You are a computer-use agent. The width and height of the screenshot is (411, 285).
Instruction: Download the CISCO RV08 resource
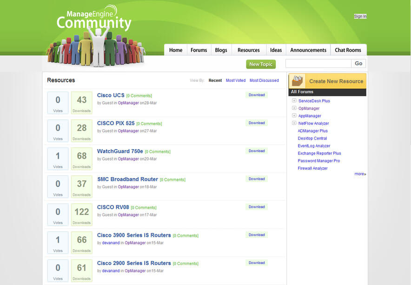click(x=257, y=207)
